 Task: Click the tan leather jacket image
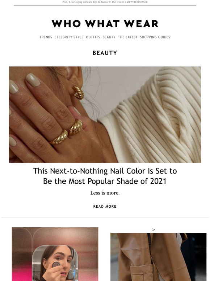pyautogui.click(x=158, y=257)
